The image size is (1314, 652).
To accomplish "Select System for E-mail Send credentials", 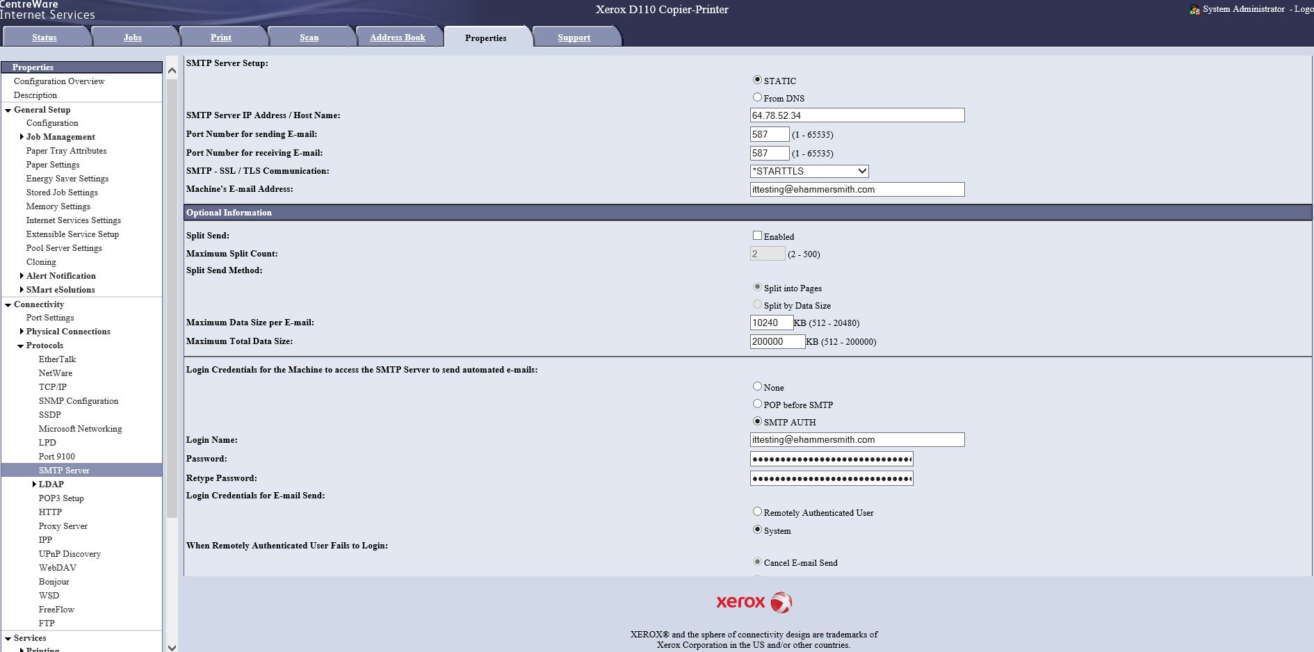I will (x=757, y=530).
